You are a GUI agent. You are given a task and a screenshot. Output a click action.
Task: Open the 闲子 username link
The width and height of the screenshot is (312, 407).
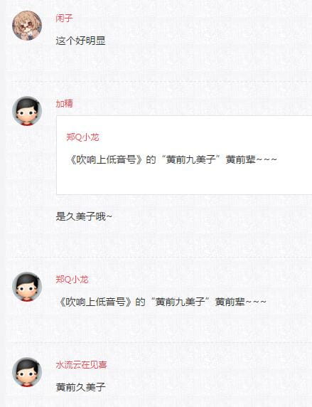[64, 18]
